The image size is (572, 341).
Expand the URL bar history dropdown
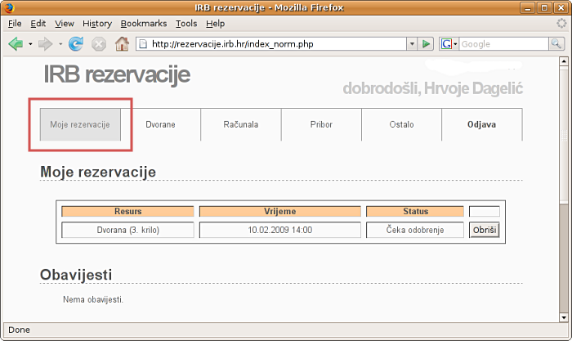[x=412, y=43]
